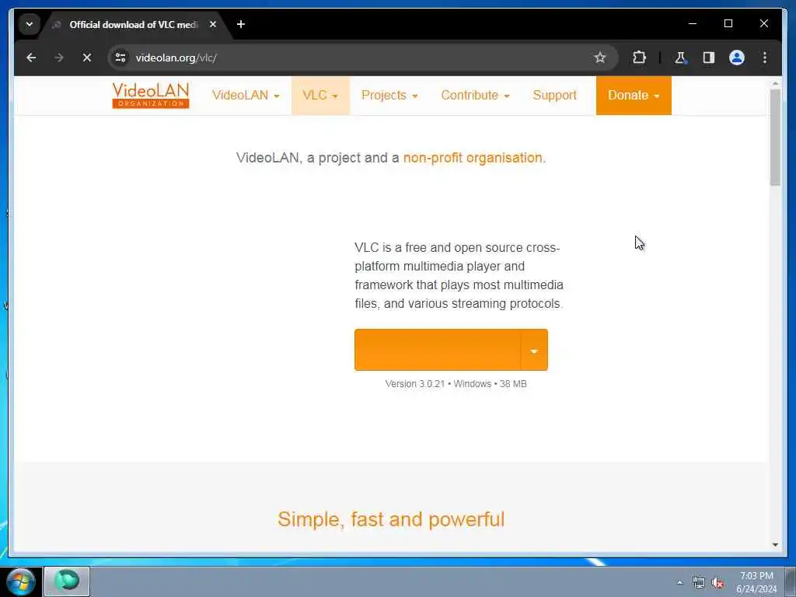This screenshot has width=796, height=597.
Task: Click the page vertical scrollbar thumb
Action: point(775,138)
